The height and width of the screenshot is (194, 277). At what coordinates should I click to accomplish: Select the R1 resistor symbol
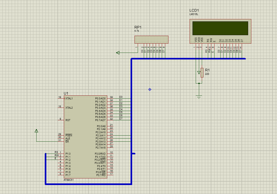(x=202, y=73)
